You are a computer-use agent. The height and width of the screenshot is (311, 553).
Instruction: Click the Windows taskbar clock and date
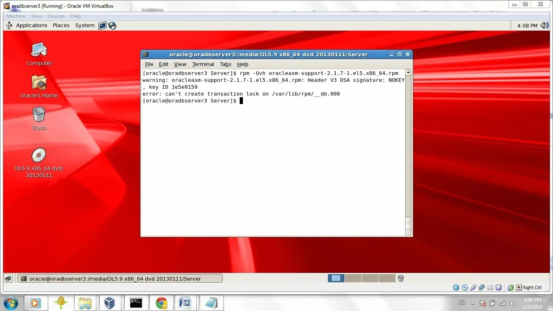point(532,303)
